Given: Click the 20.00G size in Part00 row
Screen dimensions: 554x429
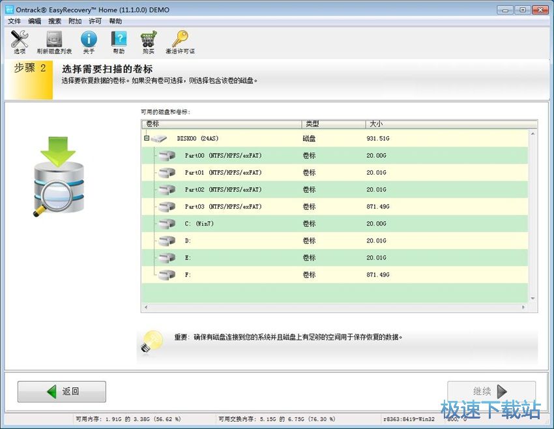Looking at the screenshot, I should [x=376, y=155].
